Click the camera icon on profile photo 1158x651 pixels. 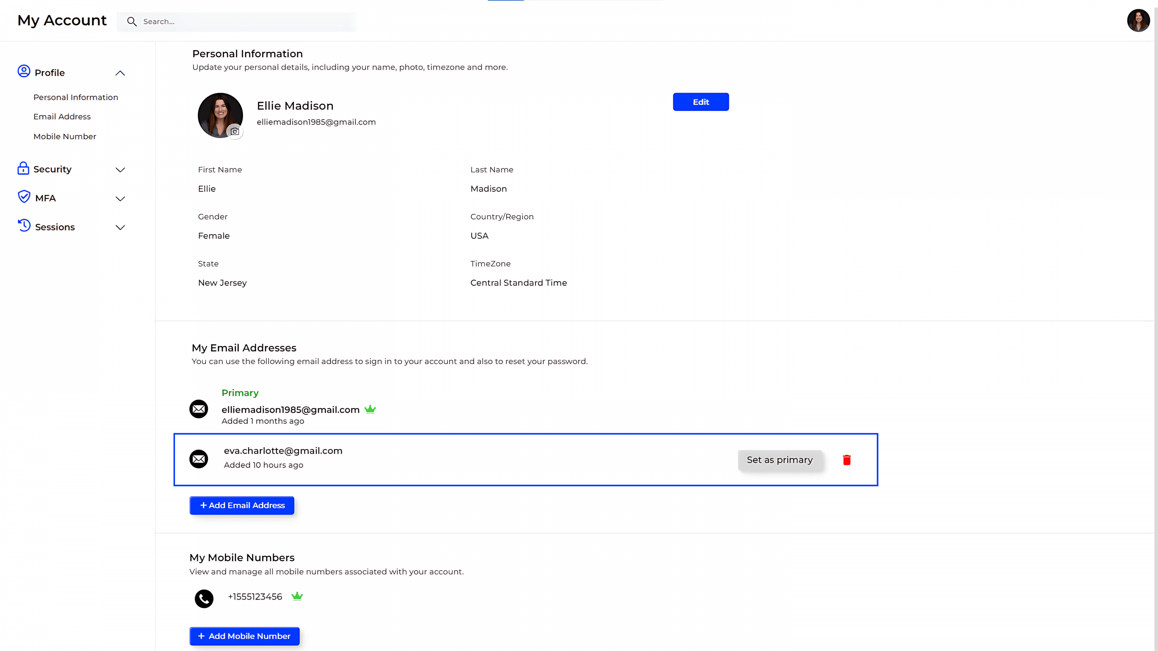pos(235,132)
